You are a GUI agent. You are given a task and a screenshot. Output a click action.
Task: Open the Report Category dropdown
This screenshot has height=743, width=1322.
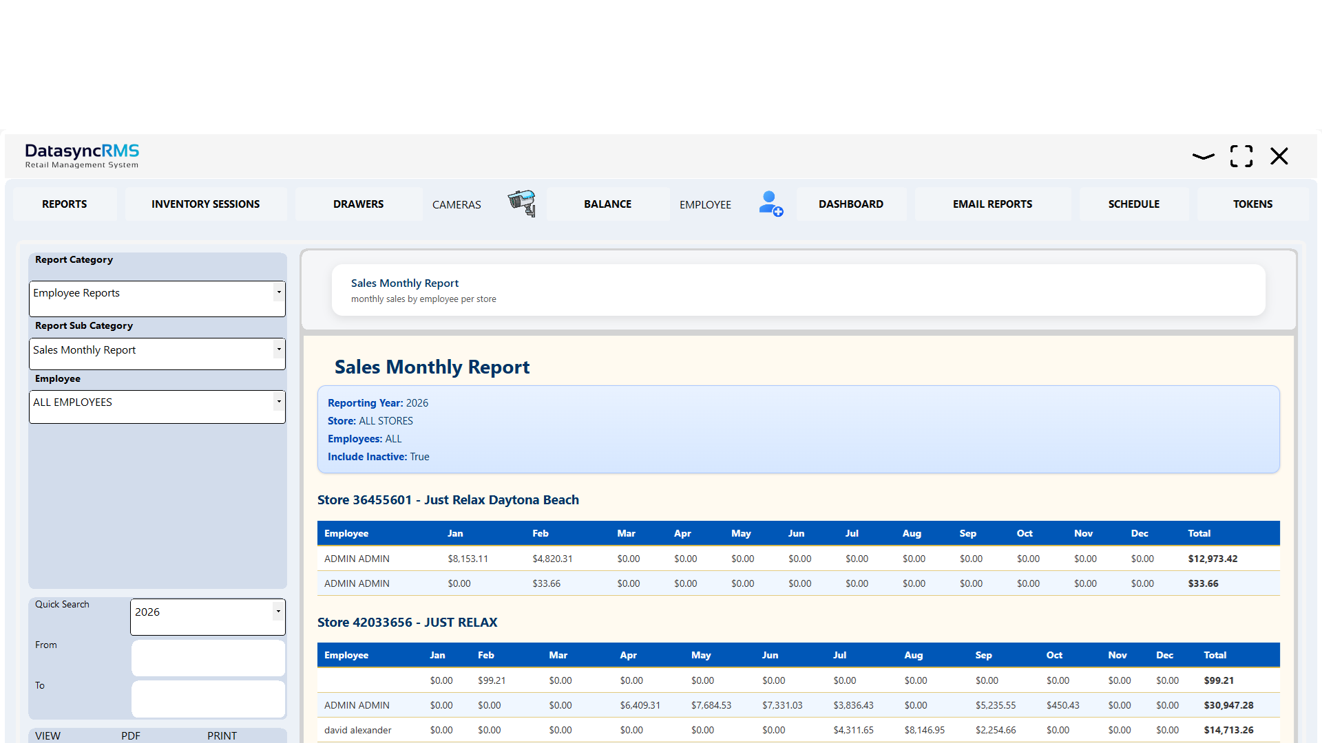click(157, 299)
